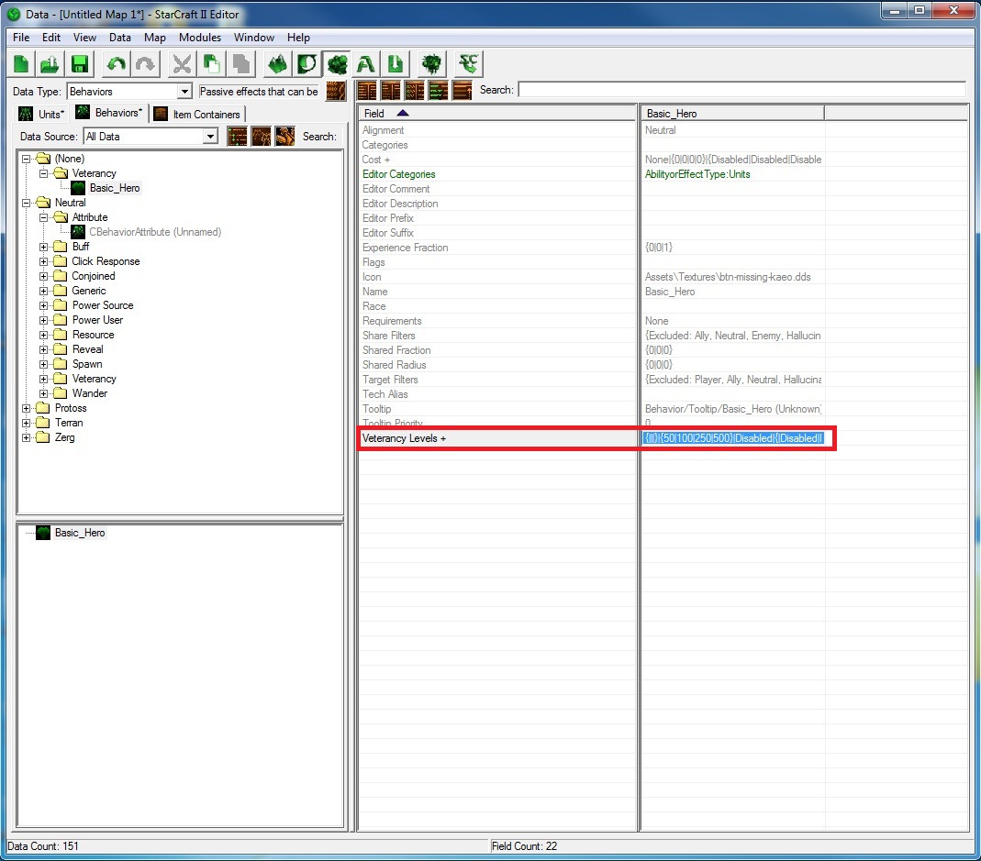
Task: Select the Terran folder in tree
Action: pyautogui.click(x=69, y=423)
